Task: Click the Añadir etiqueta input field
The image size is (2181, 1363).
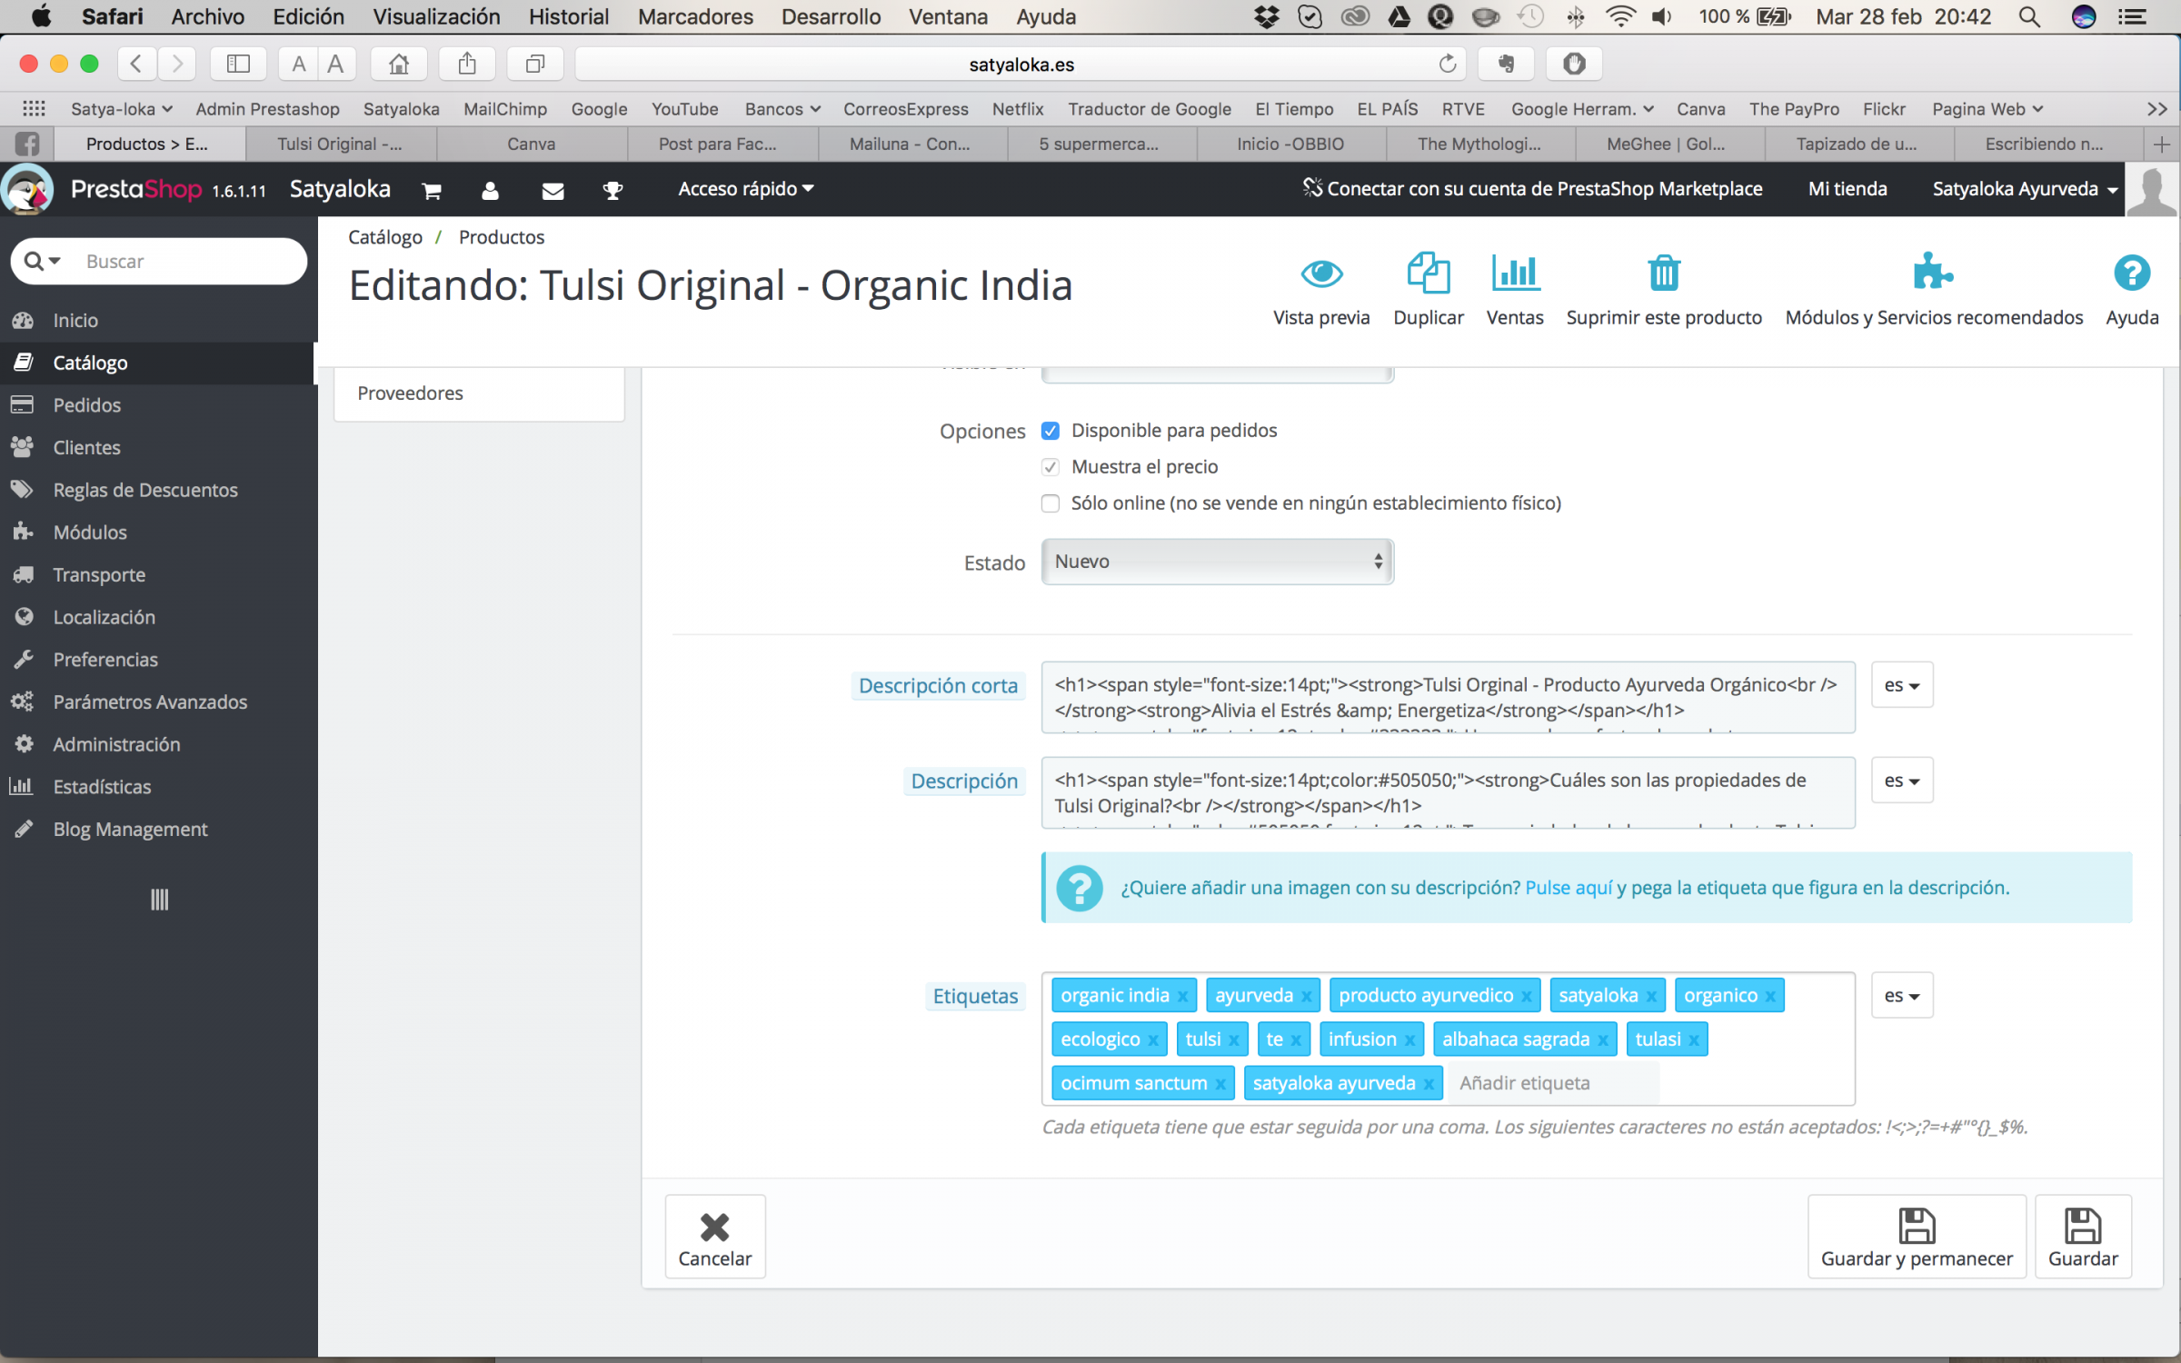Action: [1552, 1083]
